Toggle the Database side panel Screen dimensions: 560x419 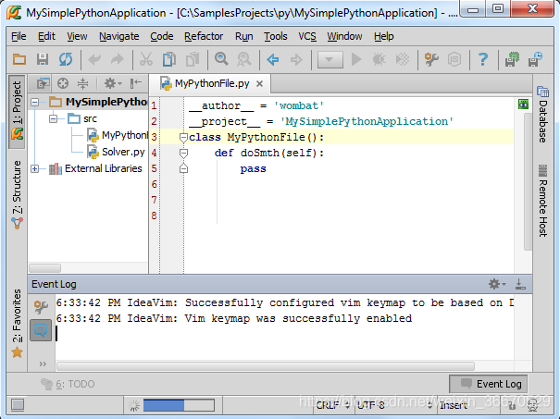coord(542,115)
